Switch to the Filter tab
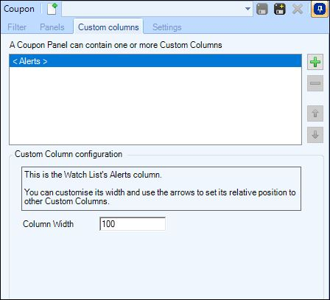Viewport: 330px width, 300px height. [17, 27]
